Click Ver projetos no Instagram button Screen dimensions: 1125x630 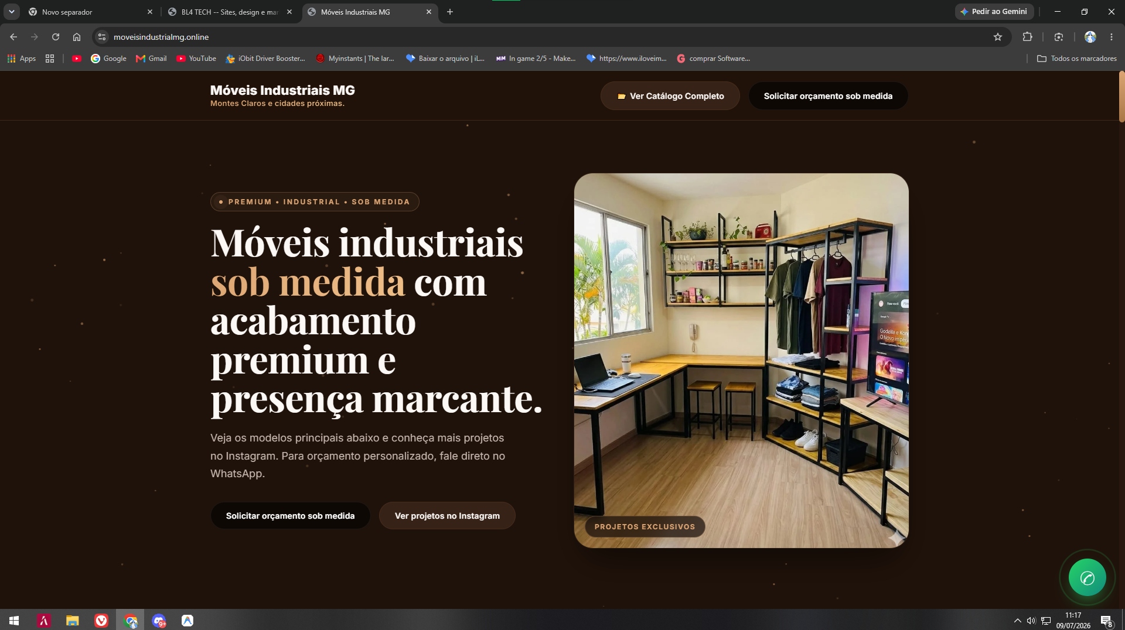pos(447,516)
